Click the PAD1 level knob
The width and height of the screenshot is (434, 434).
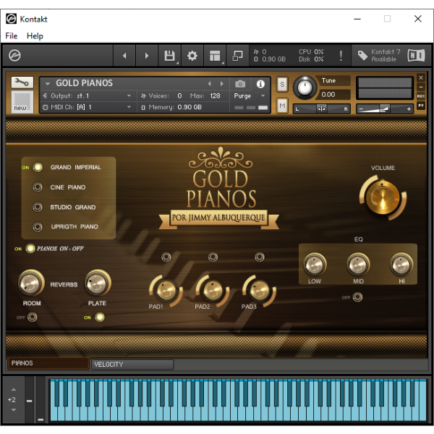pos(166,291)
